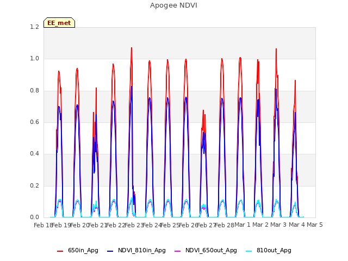Screen dimensions: 348x261
Task: Click the 0.4 y-axis label
Action: click(x=34, y=154)
